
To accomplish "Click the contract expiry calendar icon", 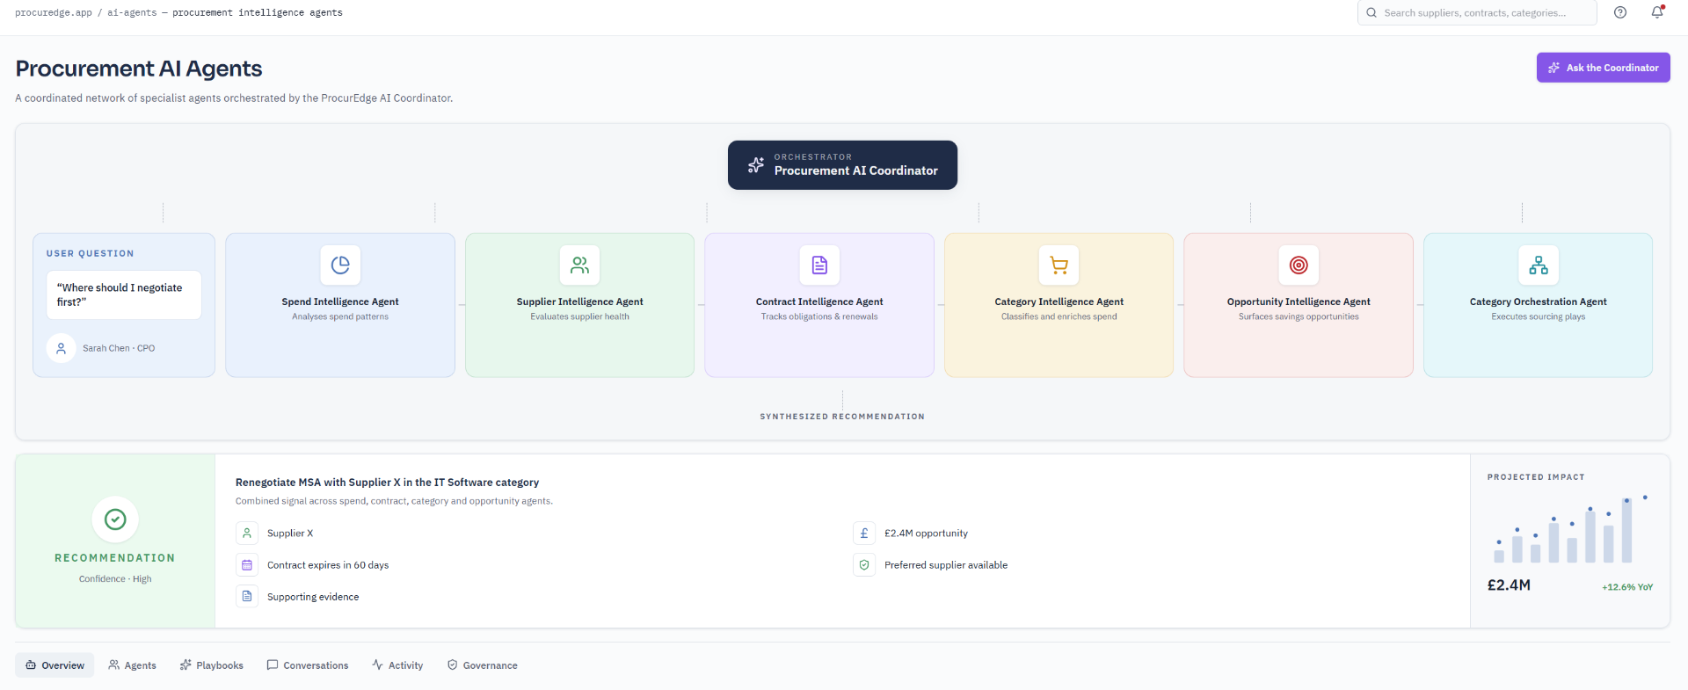I will tap(247, 564).
